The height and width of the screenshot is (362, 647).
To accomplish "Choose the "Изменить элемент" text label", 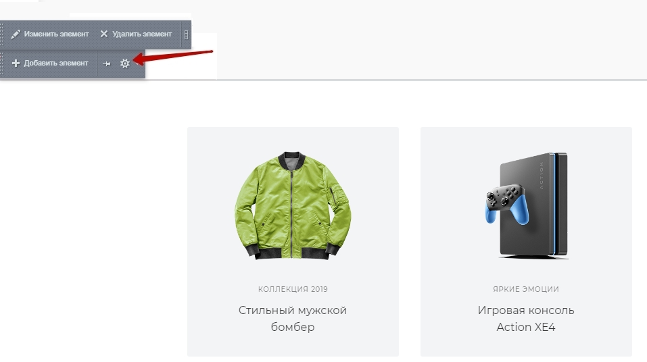I will (56, 34).
